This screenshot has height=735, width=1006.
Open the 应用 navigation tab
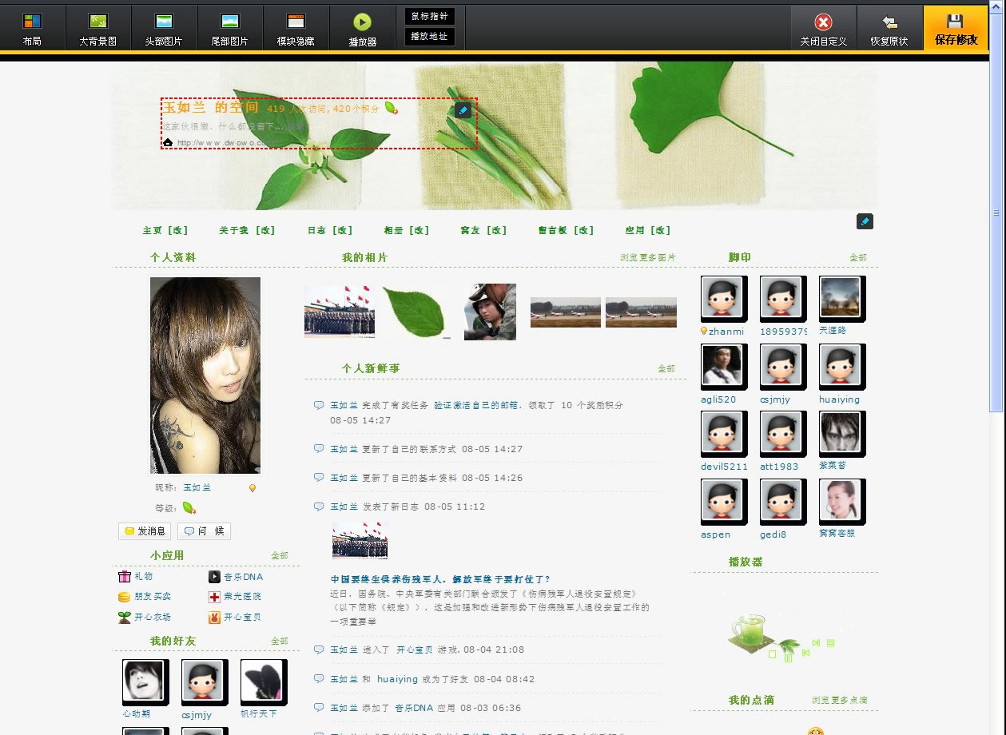(635, 230)
